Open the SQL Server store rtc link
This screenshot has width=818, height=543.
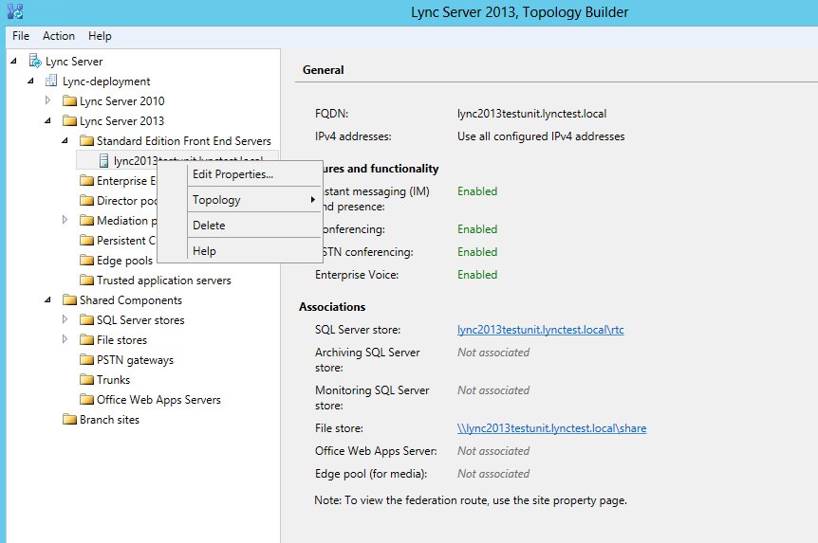pos(540,330)
